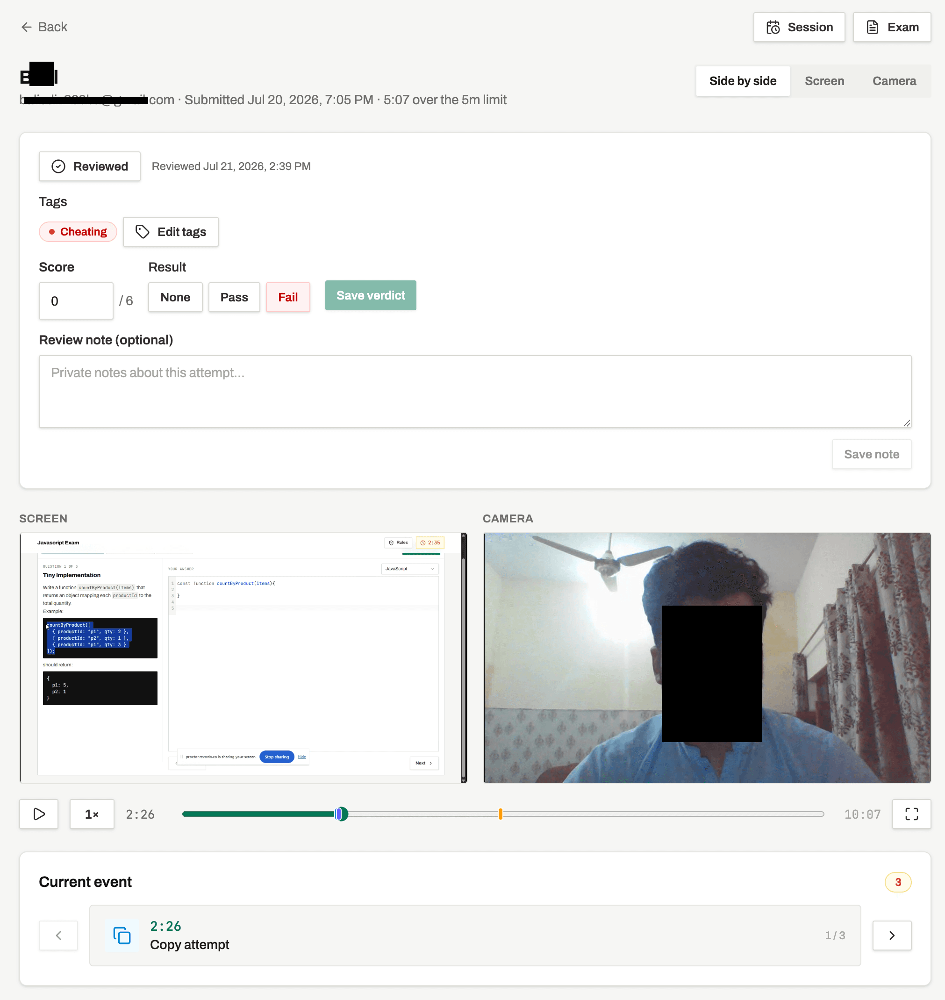Focus the Score input field

pyautogui.click(x=76, y=300)
